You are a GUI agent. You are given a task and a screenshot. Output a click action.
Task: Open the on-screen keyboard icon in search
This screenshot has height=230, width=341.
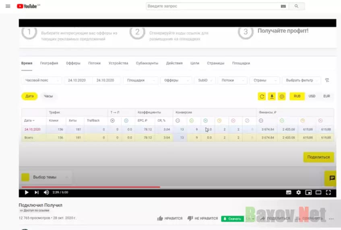click(283, 6)
